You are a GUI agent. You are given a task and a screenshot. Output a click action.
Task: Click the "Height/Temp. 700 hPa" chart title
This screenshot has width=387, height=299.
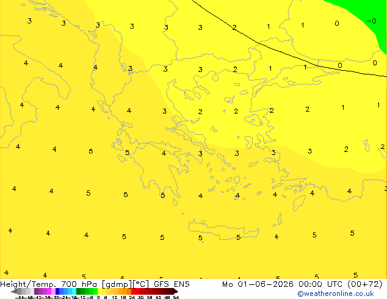click(49, 284)
